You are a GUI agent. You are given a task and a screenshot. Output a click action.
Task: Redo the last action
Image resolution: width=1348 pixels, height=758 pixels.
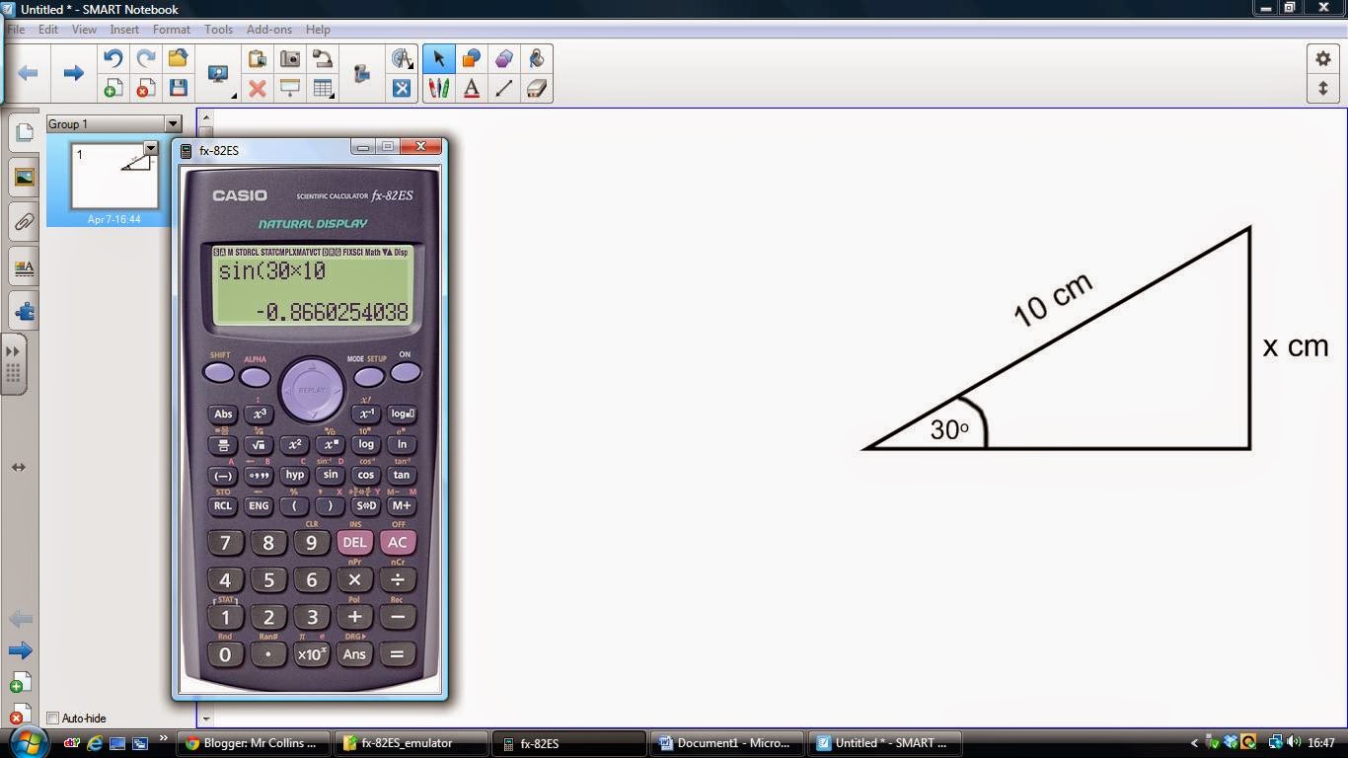point(145,59)
